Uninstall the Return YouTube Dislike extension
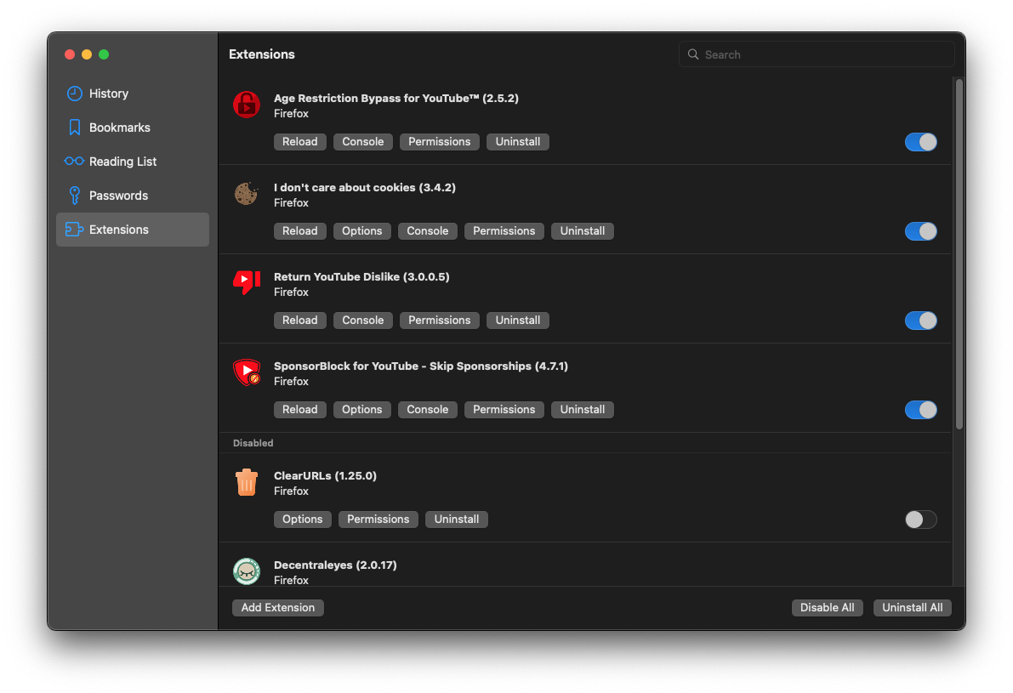Viewport: 1013px width, 693px height. [518, 321]
